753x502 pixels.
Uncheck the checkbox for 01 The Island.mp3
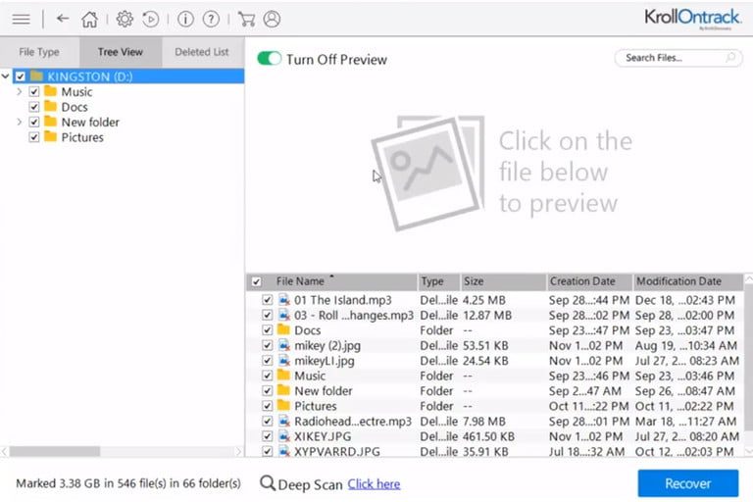268,300
